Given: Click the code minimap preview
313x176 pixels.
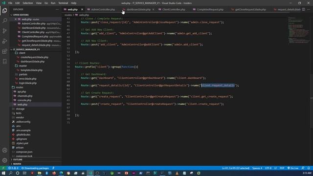Looking at the screenshot, I should (298, 30).
